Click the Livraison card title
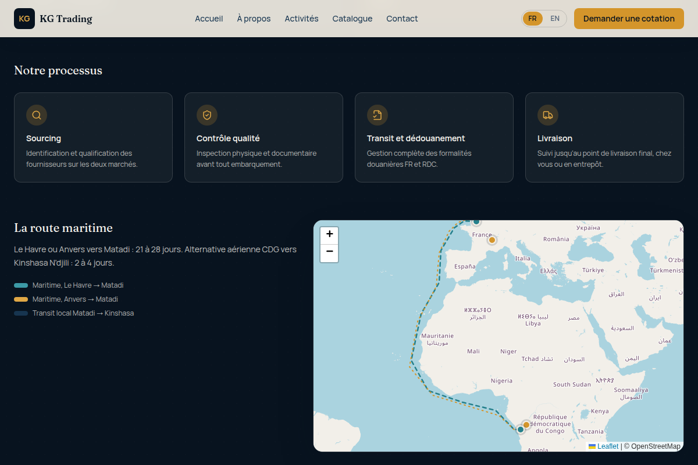Image resolution: width=698 pixels, height=465 pixels. click(555, 138)
